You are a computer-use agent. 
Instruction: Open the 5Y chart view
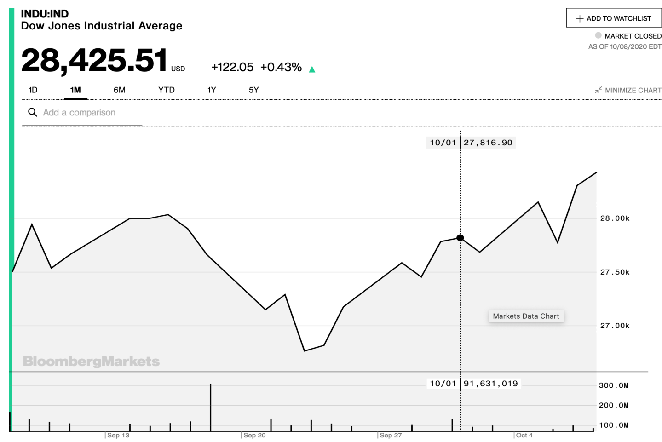click(253, 90)
